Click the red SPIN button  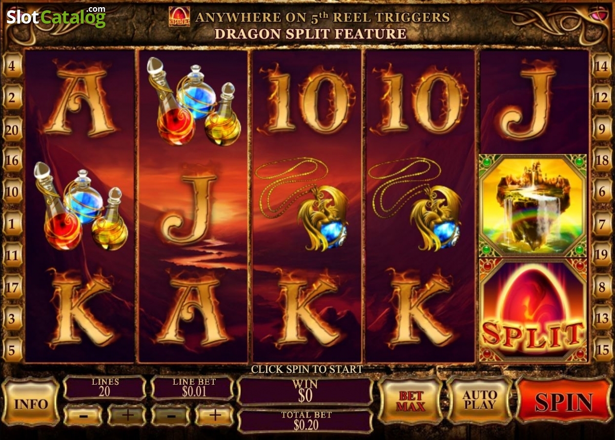pyautogui.click(x=563, y=402)
